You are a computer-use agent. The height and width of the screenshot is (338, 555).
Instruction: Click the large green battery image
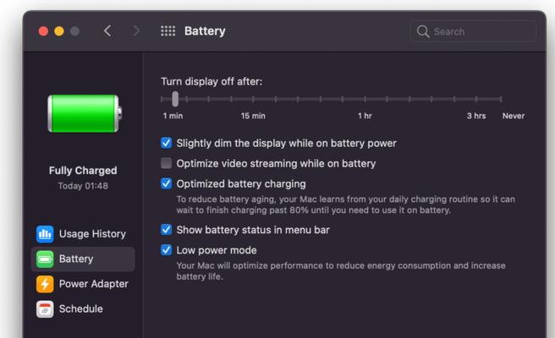[x=85, y=113]
